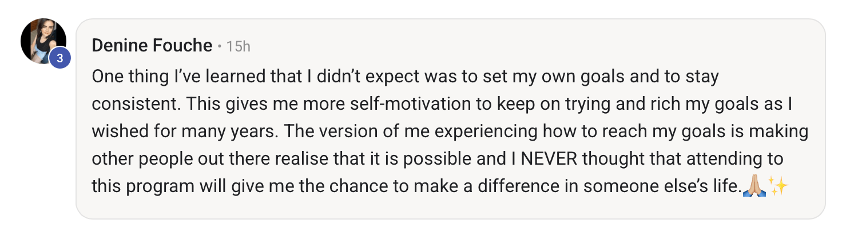The image size is (858, 231).
Task: Click the sparkles emoji at comment end
Action: (778, 185)
